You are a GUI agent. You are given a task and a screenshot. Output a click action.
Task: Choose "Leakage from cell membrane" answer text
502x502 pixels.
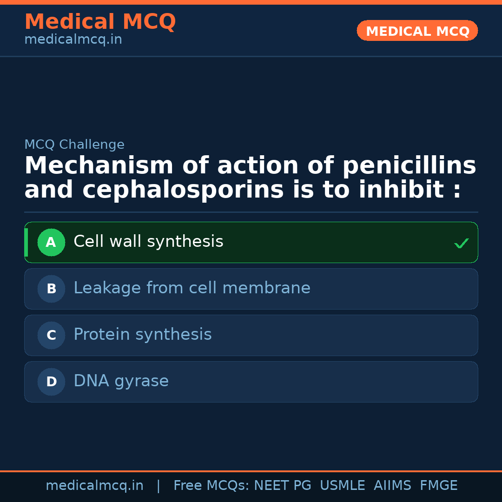192,288
